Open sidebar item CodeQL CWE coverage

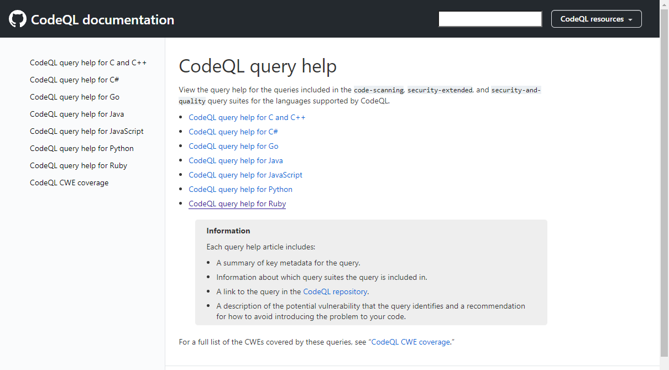(69, 183)
